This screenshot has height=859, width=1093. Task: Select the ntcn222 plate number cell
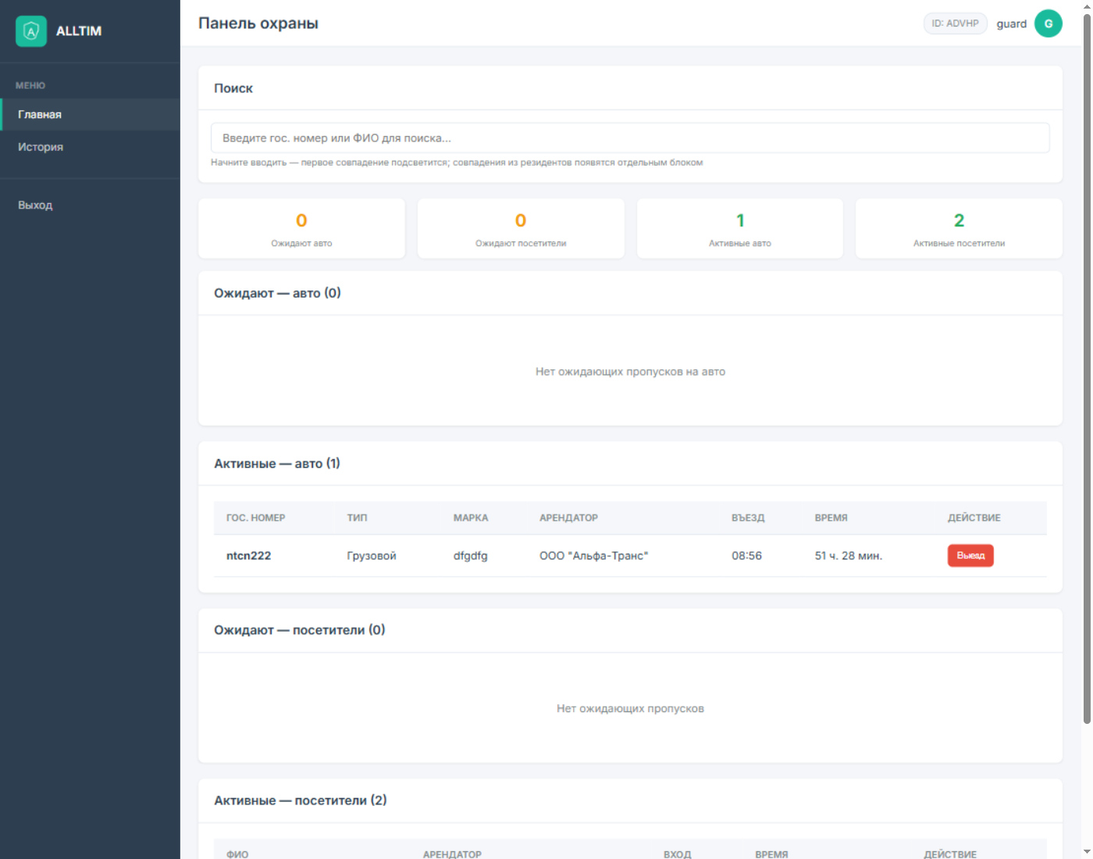coord(248,556)
